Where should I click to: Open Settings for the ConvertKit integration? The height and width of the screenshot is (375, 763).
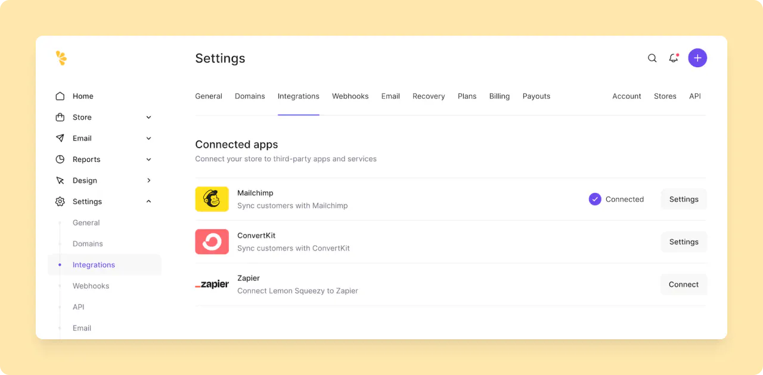[x=683, y=242]
